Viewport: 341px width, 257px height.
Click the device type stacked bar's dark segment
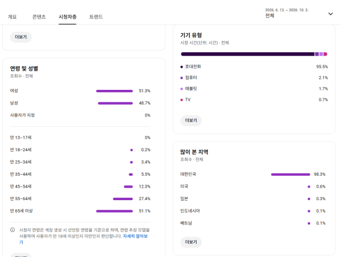coord(248,54)
